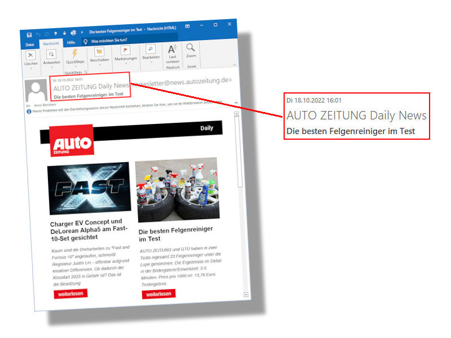Image resolution: width=451 pixels, height=338 pixels.
Task: Click the Antworten icon
Action: pyautogui.click(x=51, y=54)
